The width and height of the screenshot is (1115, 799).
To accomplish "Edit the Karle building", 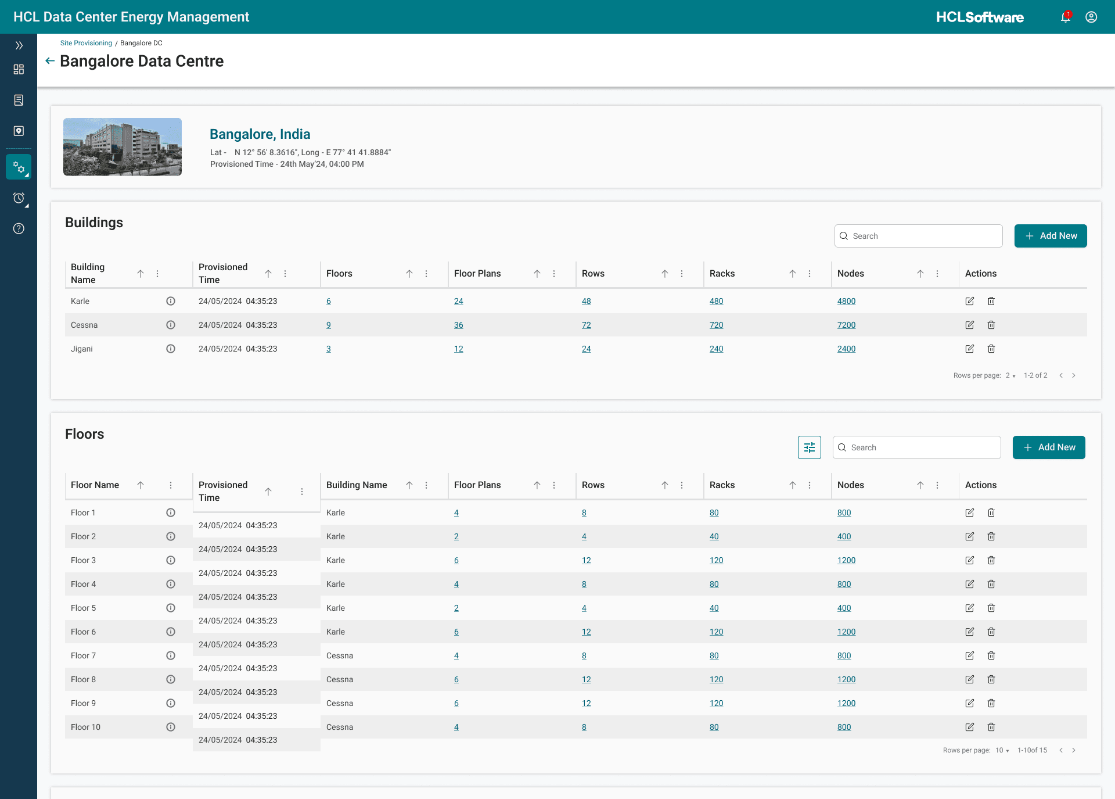I will pyautogui.click(x=970, y=301).
